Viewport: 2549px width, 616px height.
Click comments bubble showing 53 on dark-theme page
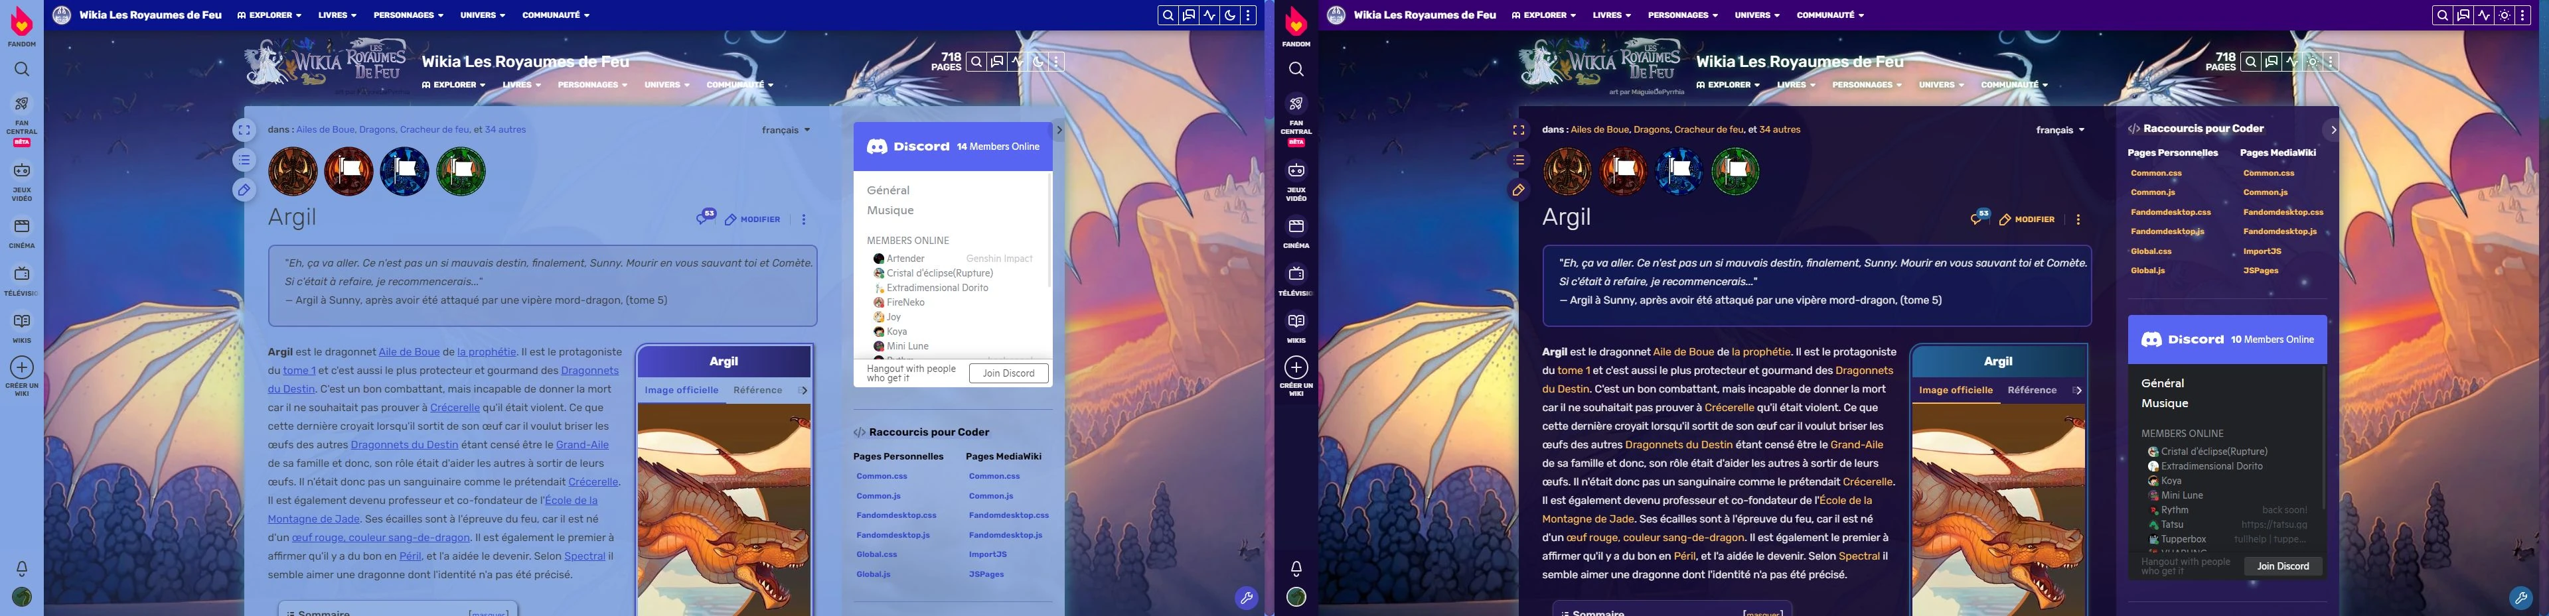1978,217
